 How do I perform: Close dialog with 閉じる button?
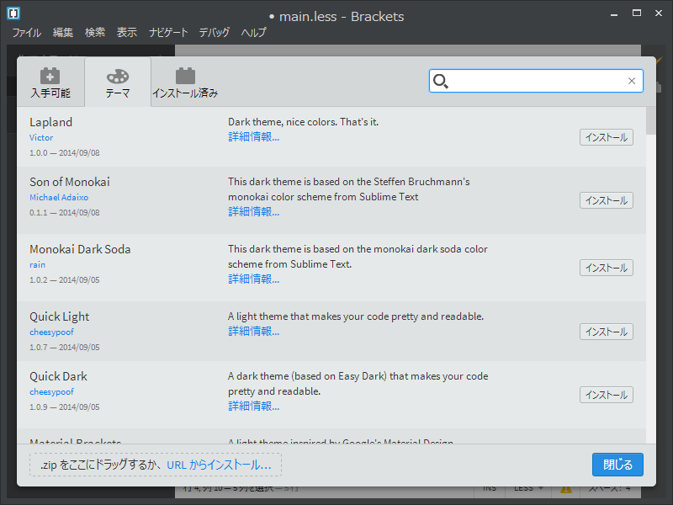617,465
